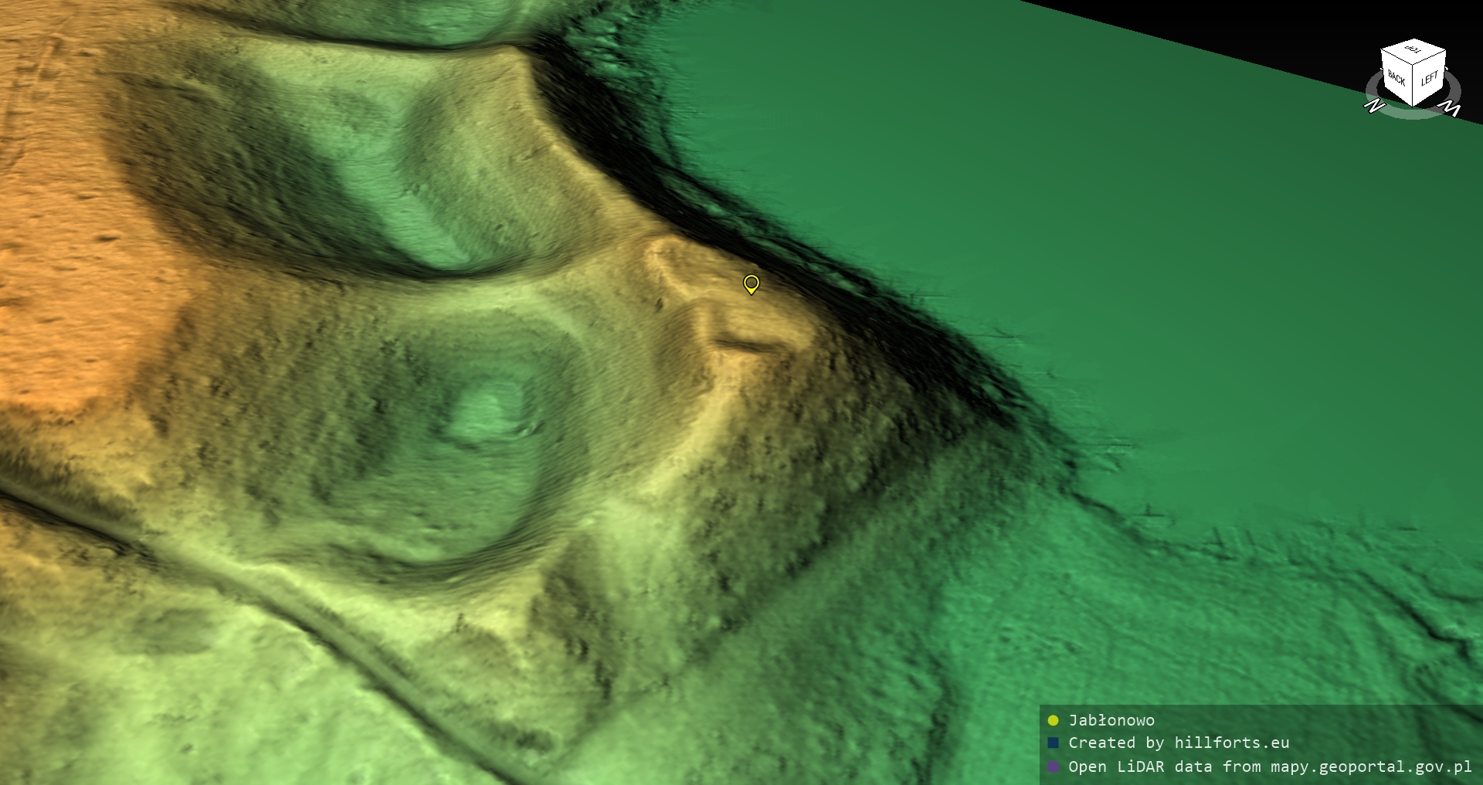Screen dimensions: 1483x785
Task: Switch to the LEFT view on the cube
Action: 1429,79
